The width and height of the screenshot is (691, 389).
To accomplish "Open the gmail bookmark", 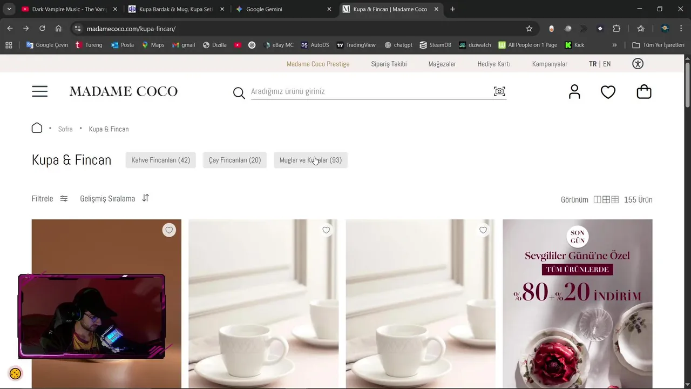I will coord(184,45).
